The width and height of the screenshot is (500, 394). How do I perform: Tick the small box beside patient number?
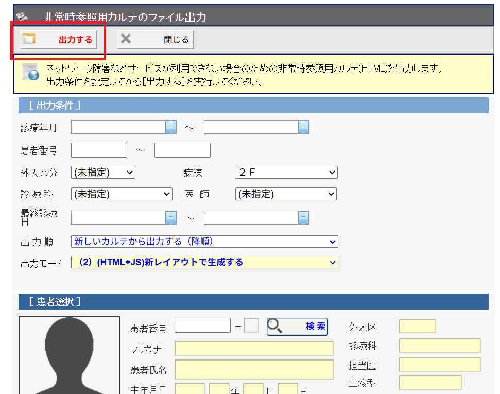pyautogui.click(x=251, y=326)
